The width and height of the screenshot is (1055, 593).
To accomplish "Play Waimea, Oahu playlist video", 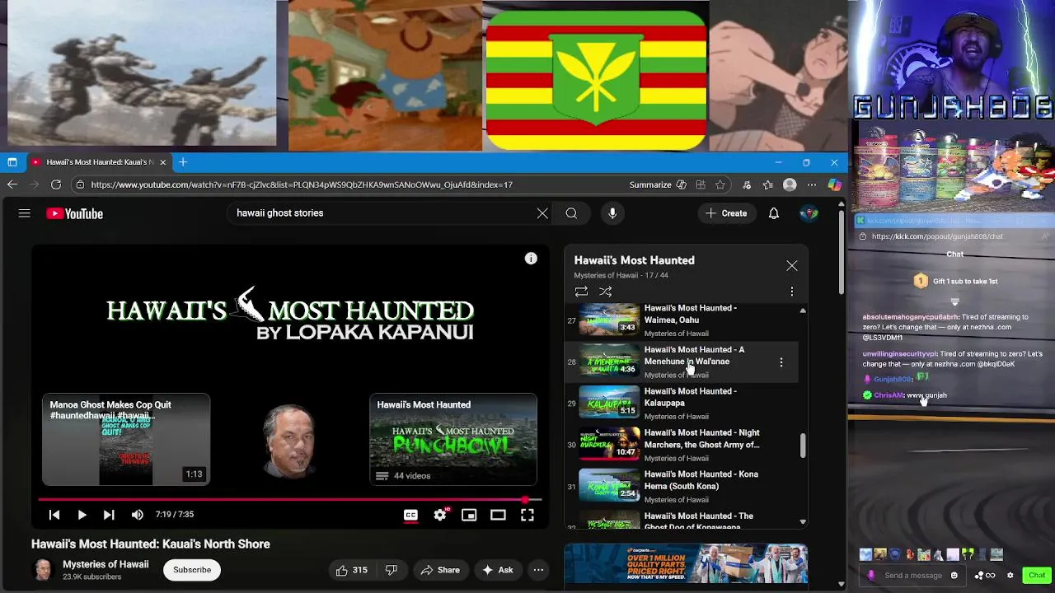I will (681, 320).
